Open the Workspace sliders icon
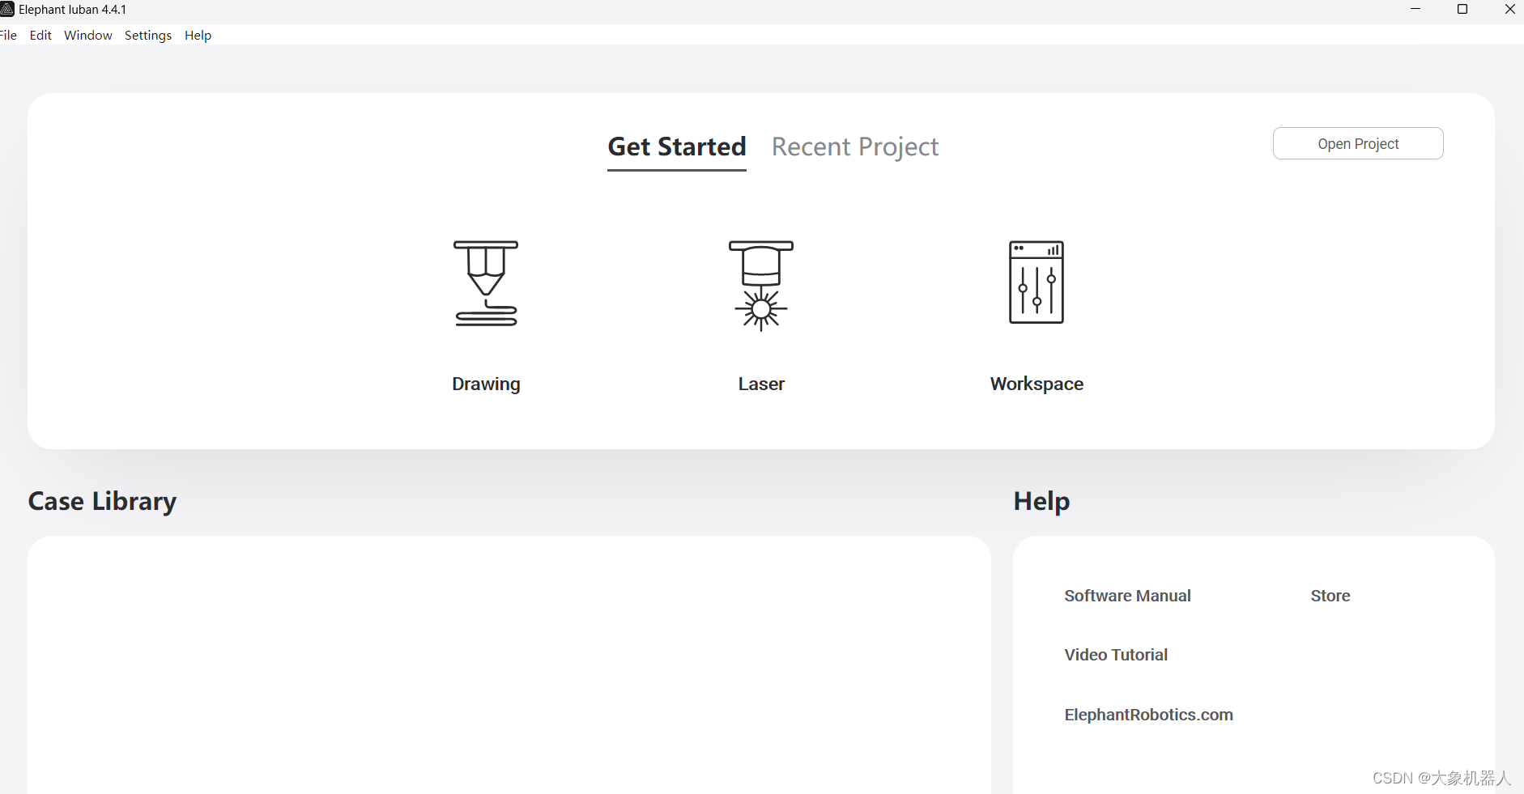Screen dimensions: 1524x794 (1037, 282)
